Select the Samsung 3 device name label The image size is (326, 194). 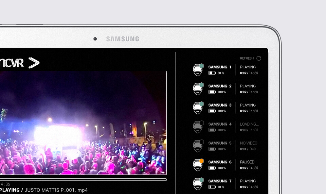pyautogui.click(x=220, y=105)
